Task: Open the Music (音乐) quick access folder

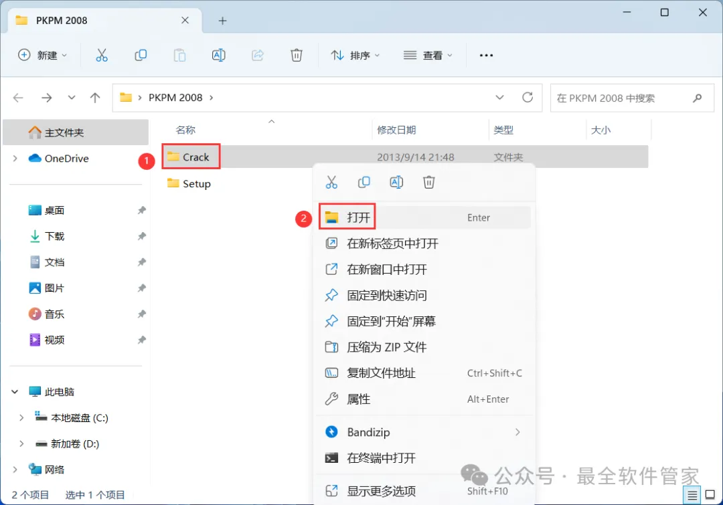Action: pyautogui.click(x=54, y=314)
